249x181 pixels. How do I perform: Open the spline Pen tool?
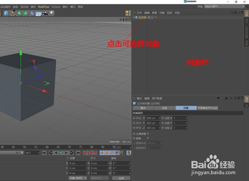click(x=12, y=13)
